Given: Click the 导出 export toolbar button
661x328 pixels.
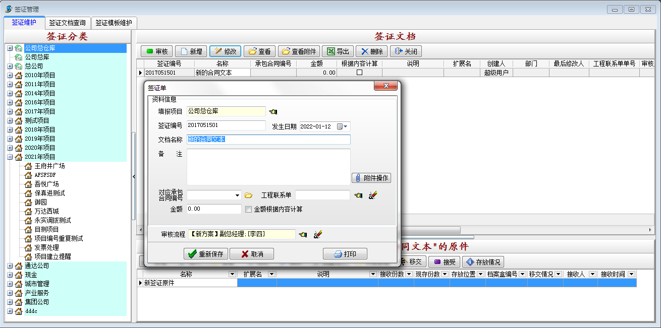Looking at the screenshot, I should coord(338,51).
